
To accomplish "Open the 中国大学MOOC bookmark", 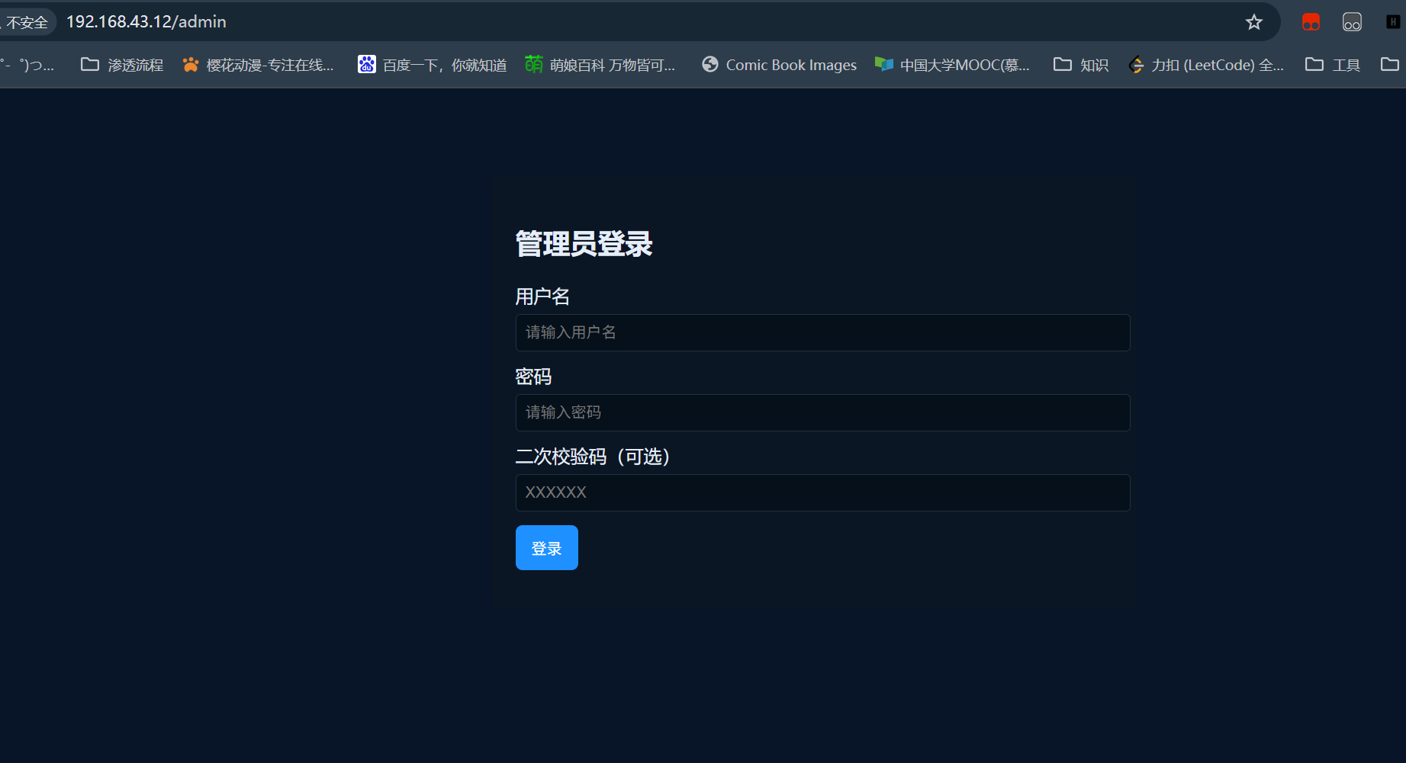I will pos(953,65).
